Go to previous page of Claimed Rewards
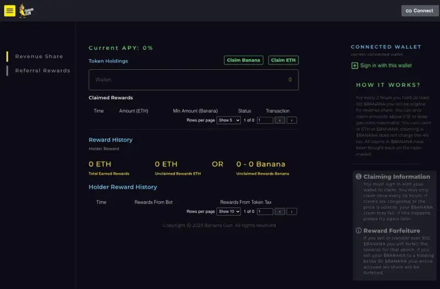Image resolution: width=440 pixels, height=289 pixels. [280, 120]
